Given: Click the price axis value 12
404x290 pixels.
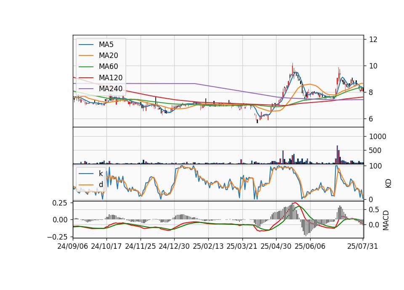Looking at the screenshot, I should [373, 40].
